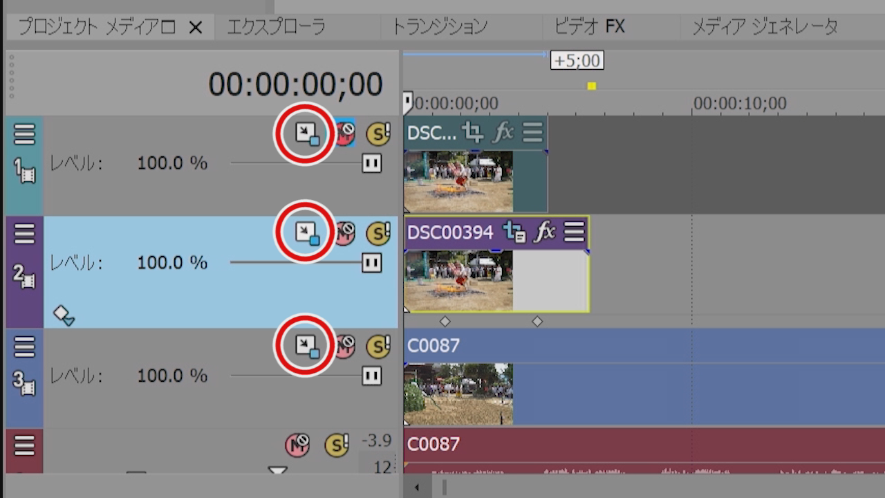The width and height of the screenshot is (885, 498).
Task: Mute video track 1
Action: pyautogui.click(x=344, y=133)
